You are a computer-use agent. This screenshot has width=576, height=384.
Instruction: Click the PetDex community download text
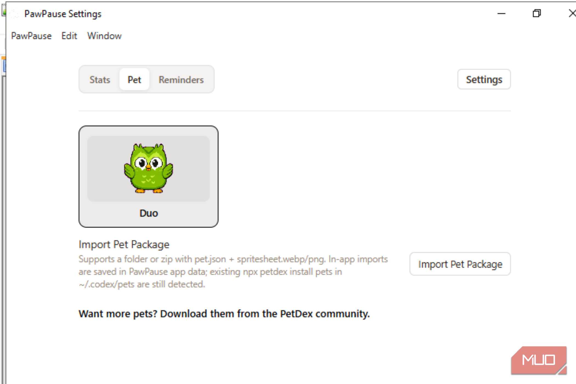[x=224, y=314]
